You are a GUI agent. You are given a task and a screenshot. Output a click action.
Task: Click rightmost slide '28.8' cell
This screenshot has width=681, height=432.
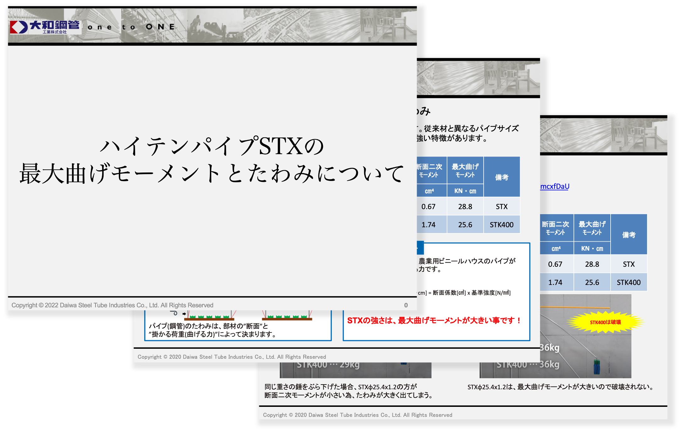(x=592, y=264)
